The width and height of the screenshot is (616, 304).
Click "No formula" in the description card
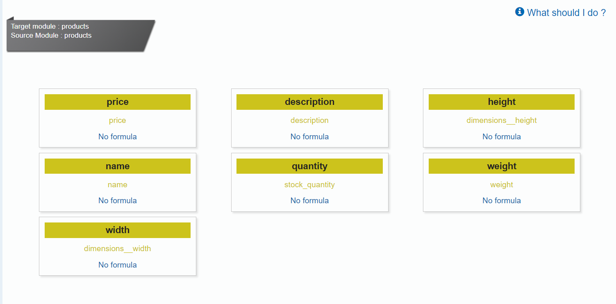309,136
